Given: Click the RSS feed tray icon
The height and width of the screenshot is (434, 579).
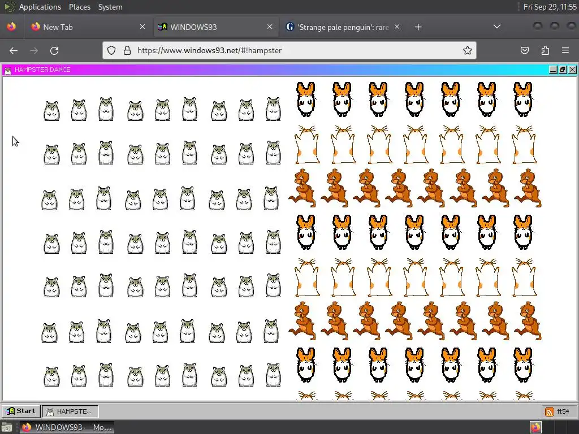Looking at the screenshot, I should click(550, 411).
